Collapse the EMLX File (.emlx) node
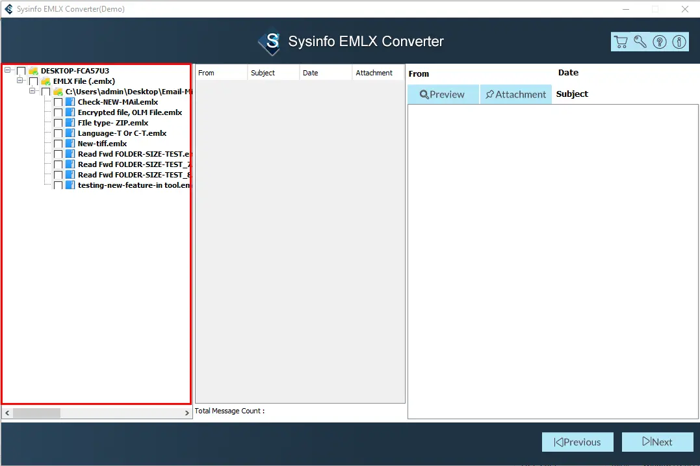This screenshot has width=700, height=466. [19, 81]
